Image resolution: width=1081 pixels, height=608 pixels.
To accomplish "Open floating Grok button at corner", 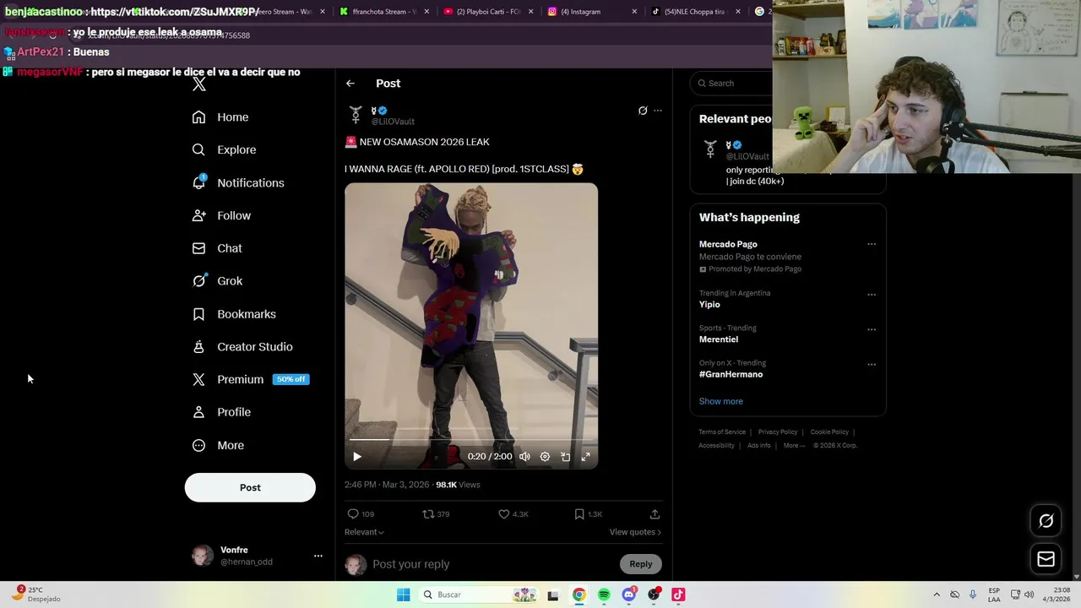I will click(1046, 521).
